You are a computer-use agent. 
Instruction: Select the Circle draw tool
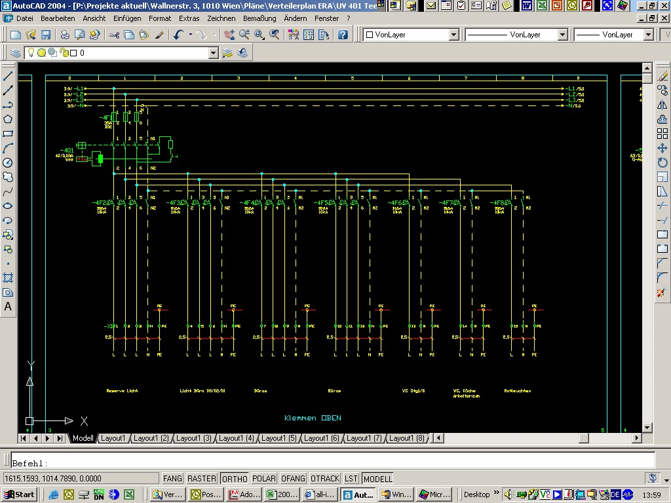[8, 162]
